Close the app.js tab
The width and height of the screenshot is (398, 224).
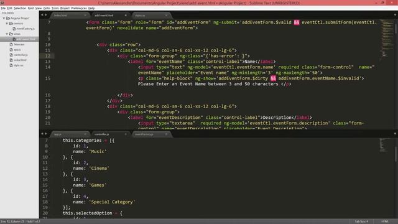85,134
